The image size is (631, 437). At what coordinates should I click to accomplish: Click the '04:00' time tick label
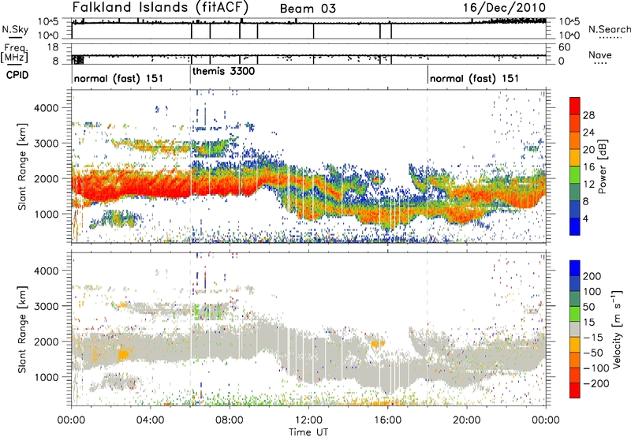click(151, 420)
